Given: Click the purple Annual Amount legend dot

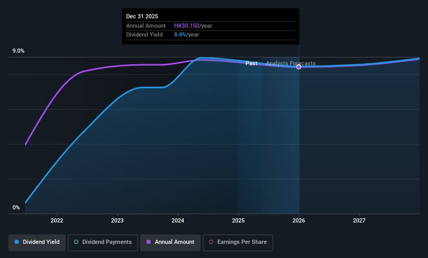Looking at the screenshot, I should point(149,242).
